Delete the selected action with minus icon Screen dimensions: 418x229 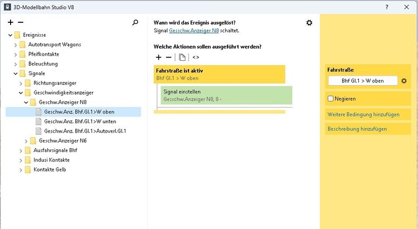(169, 57)
